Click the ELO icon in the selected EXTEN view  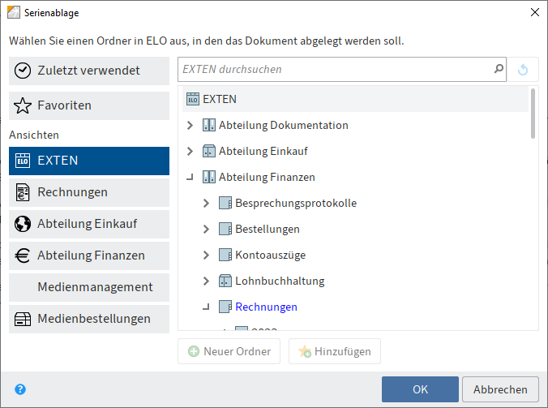23,161
